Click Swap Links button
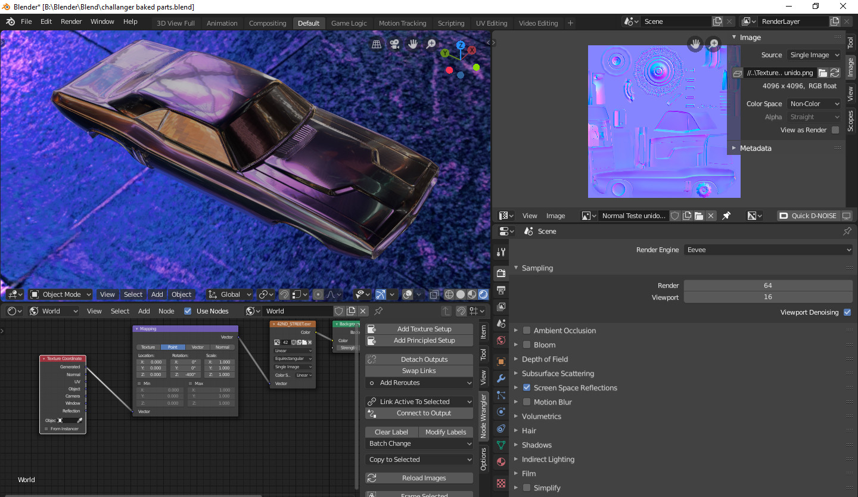 (420, 371)
